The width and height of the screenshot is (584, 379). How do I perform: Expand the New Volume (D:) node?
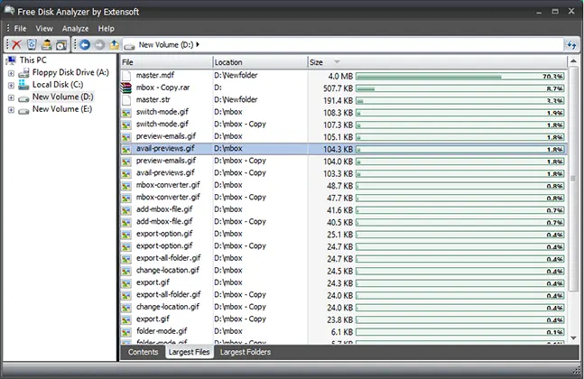11,98
